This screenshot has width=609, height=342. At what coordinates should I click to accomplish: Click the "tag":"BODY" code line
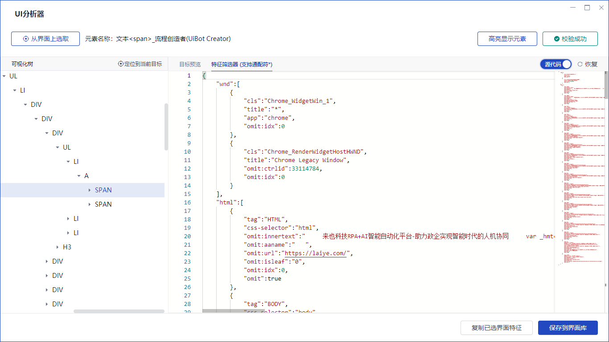point(266,304)
